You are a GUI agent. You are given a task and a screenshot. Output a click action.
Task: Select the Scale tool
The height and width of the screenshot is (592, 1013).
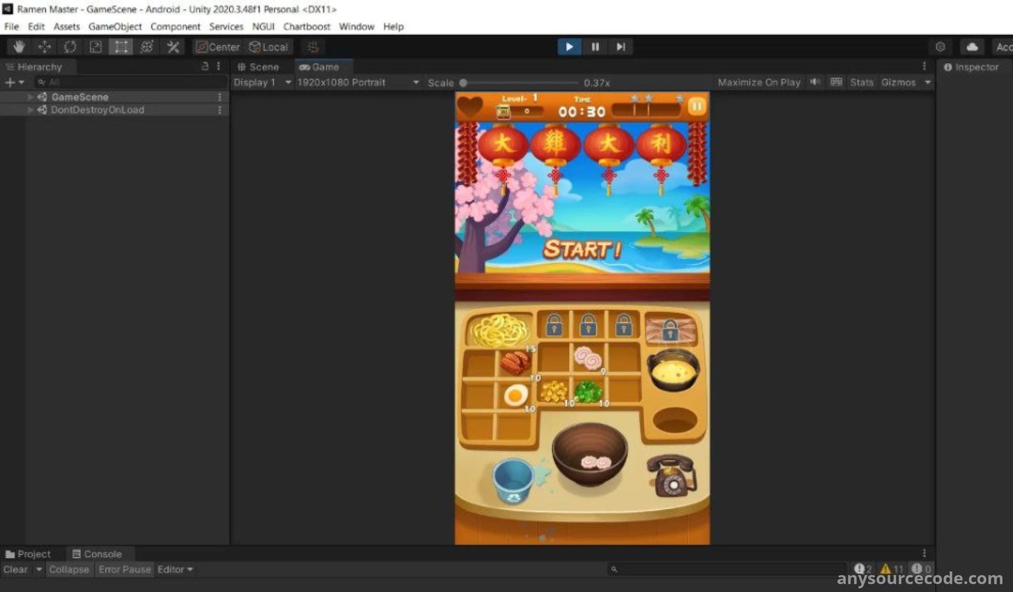96,47
